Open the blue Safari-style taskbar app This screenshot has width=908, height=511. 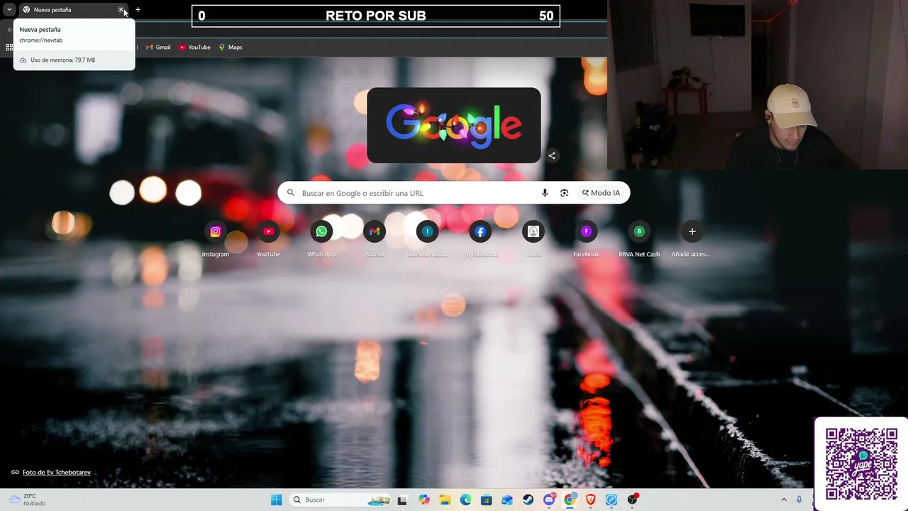click(611, 500)
